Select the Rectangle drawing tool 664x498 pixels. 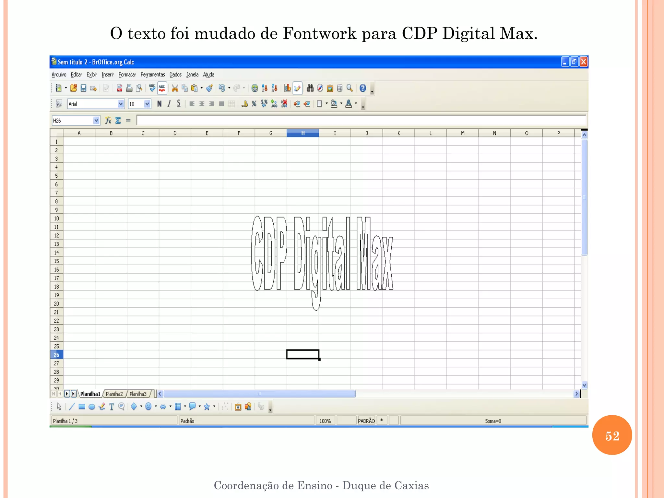tap(82, 407)
